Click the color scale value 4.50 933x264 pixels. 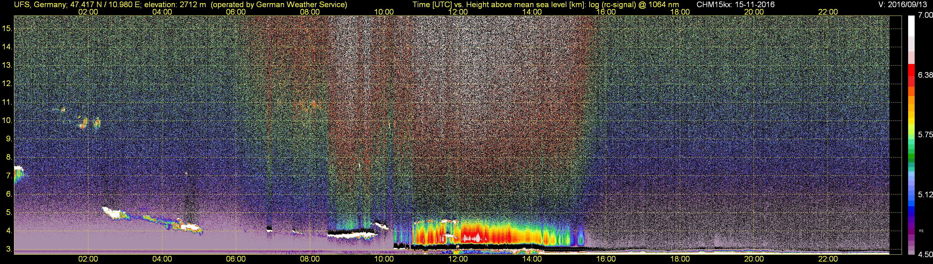pyautogui.click(x=925, y=255)
